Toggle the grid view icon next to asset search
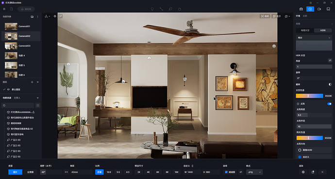This screenshot has height=179, width=335. (38, 105)
